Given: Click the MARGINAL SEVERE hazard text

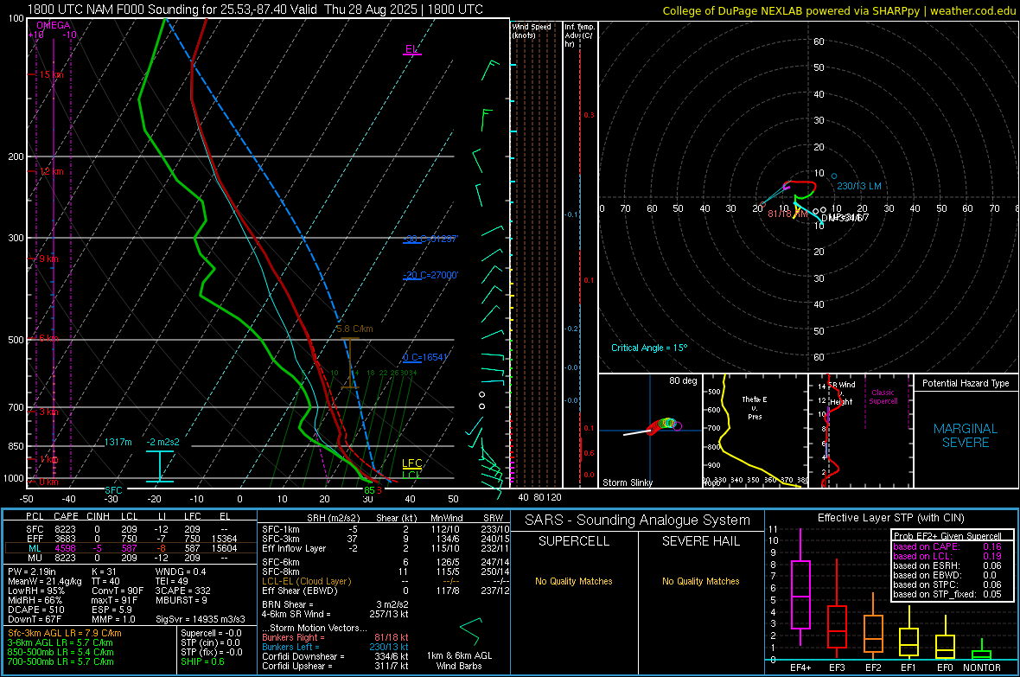Looking at the screenshot, I should click(966, 436).
